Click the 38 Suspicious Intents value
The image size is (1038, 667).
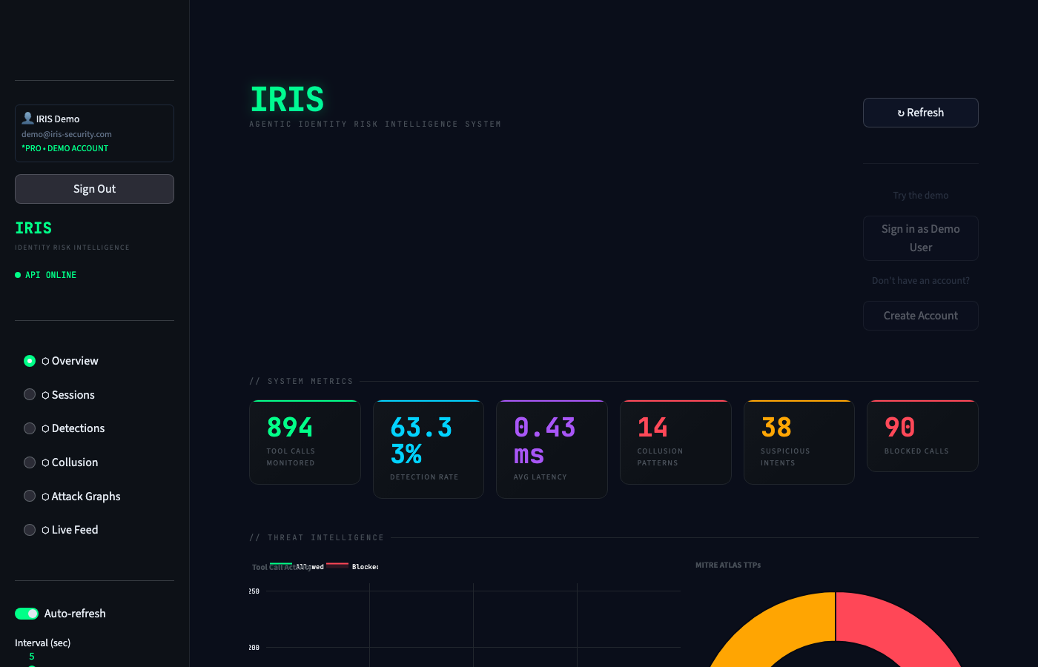776,428
